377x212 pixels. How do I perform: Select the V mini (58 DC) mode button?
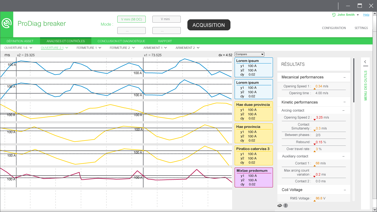[131, 19]
